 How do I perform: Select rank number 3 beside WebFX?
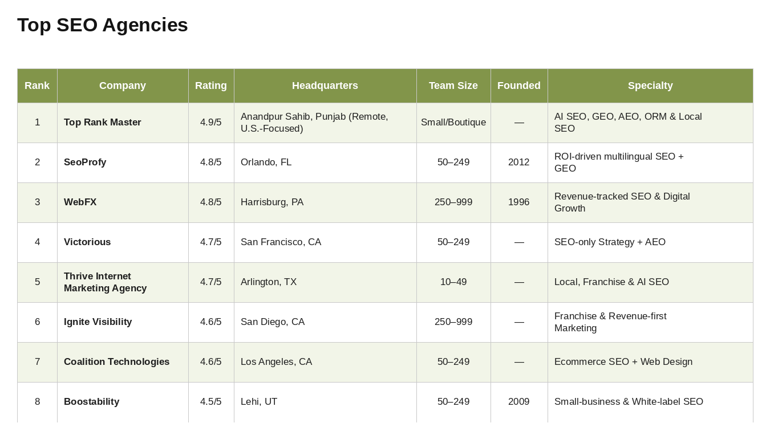(x=38, y=202)
